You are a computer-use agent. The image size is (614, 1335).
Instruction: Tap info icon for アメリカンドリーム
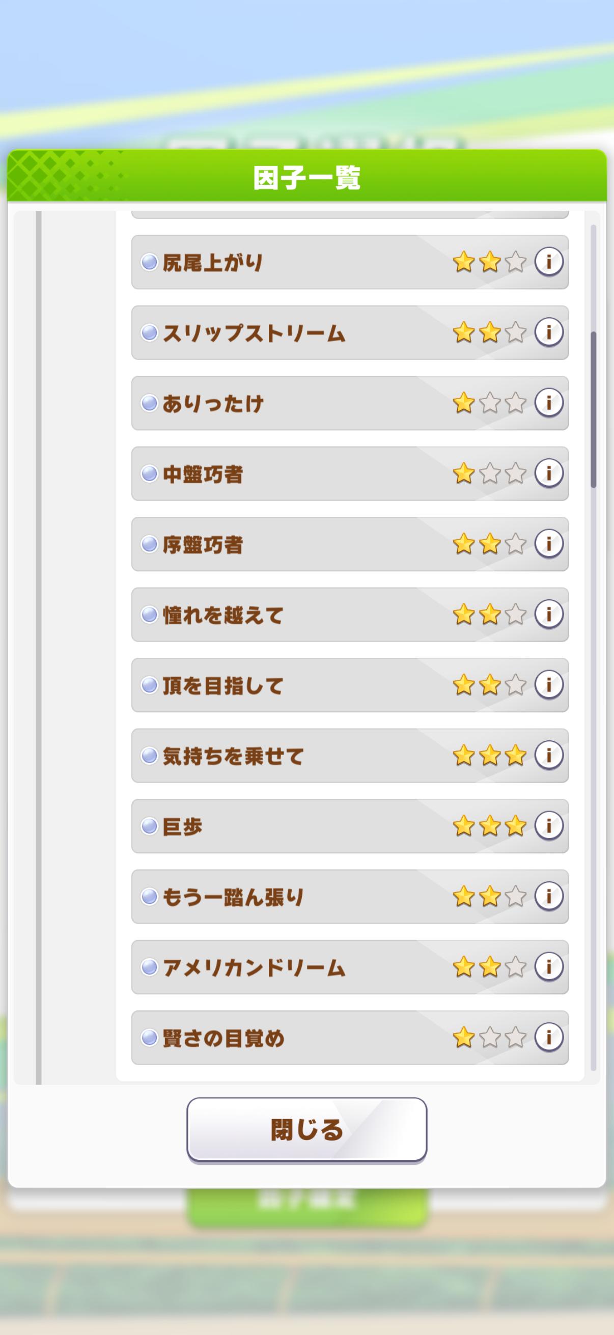[549, 966]
